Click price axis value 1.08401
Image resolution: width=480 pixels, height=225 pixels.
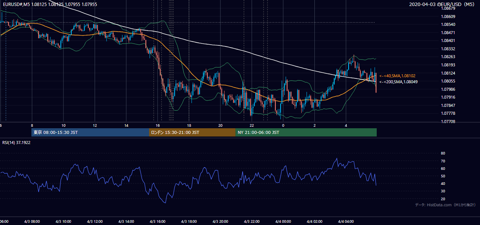448,41
